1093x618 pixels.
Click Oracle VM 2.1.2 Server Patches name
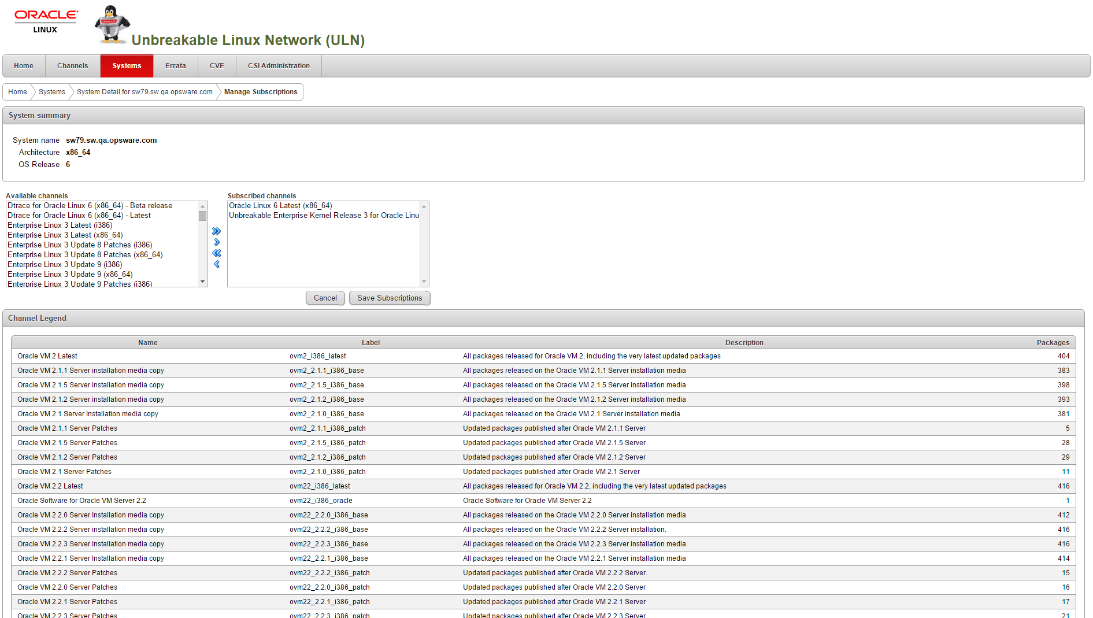(x=67, y=457)
